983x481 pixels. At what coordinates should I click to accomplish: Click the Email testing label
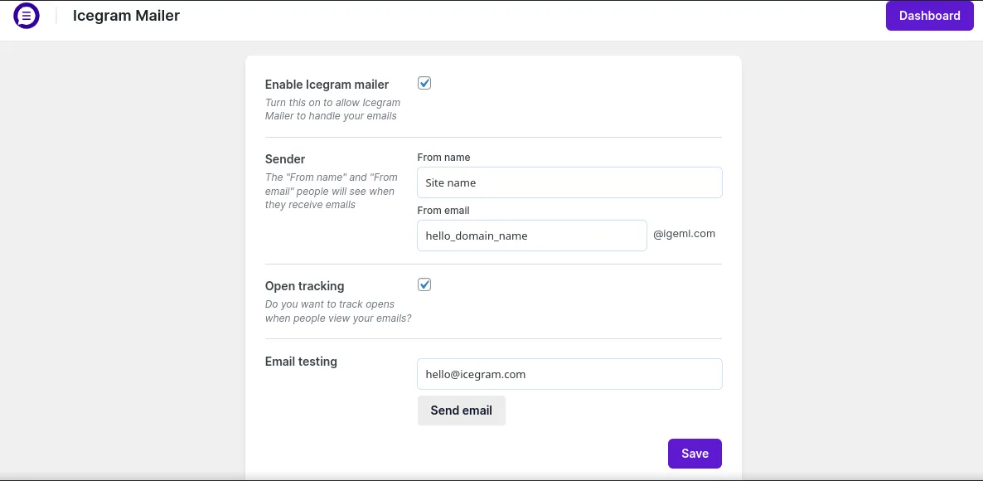point(301,362)
